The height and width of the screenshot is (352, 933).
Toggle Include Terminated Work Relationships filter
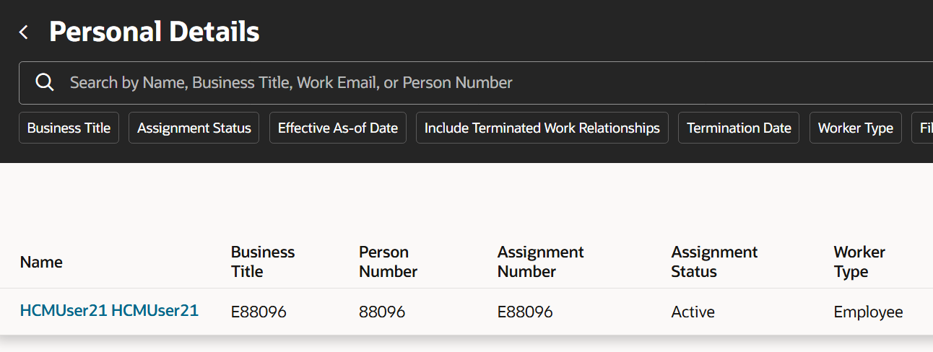coord(542,128)
